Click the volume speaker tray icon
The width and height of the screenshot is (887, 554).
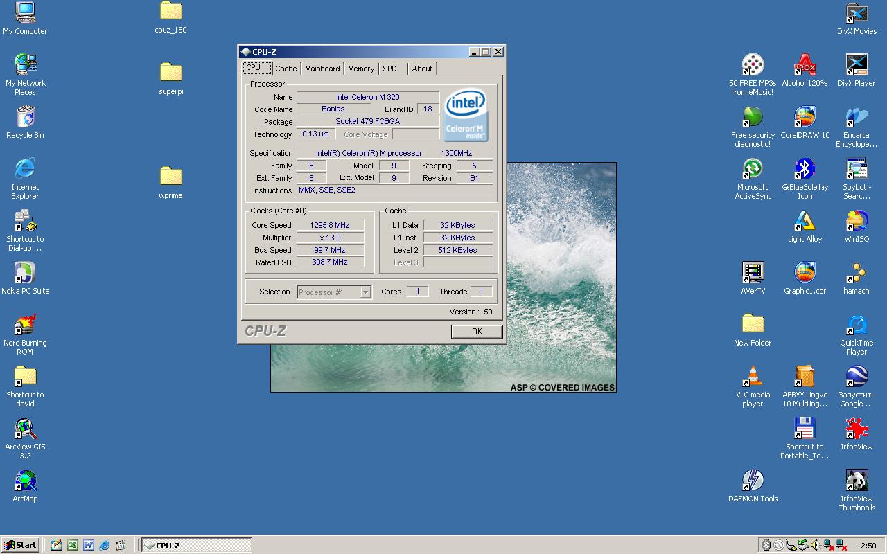pyautogui.click(x=816, y=545)
